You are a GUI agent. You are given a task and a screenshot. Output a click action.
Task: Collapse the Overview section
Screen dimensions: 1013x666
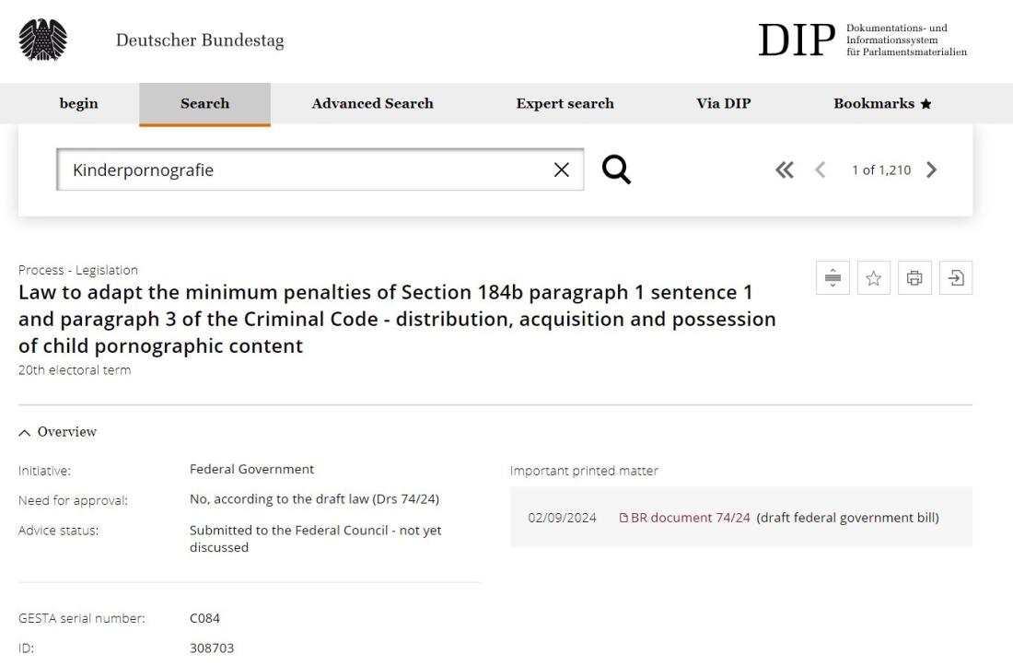coord(58,431)
